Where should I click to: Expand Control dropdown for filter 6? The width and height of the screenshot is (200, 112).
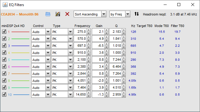tap(41, 66)
